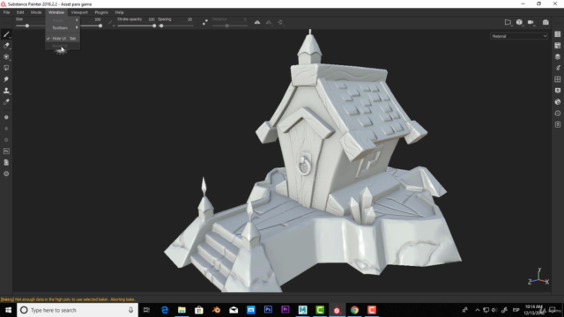Screen dimensions: 564x317
Task: Open the camera rotation dropdown
Action: click(x=531, y=22)
